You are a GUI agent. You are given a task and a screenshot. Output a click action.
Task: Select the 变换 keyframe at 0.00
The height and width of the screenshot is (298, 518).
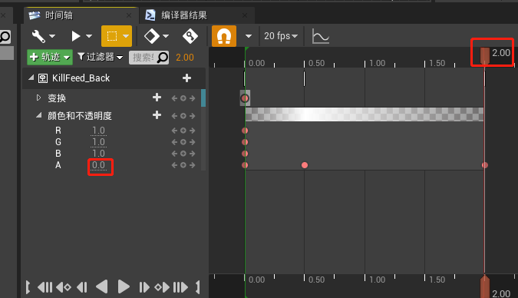pyautogui.click(x=245, y=98)
